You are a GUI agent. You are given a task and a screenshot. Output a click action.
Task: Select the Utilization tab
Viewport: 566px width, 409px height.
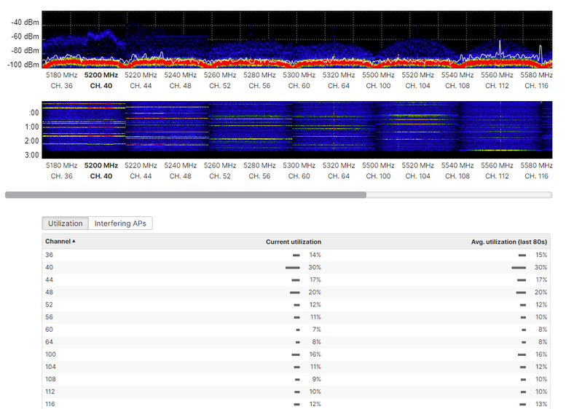[x=65, y=223]
